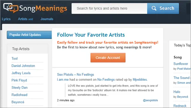Click in the lyrics and artists search field
Image resolution: width=191 pixels, height=108 pixels.
(x=109, y=9)
